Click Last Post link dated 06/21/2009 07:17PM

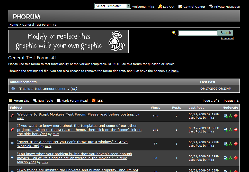click(195, 118)
